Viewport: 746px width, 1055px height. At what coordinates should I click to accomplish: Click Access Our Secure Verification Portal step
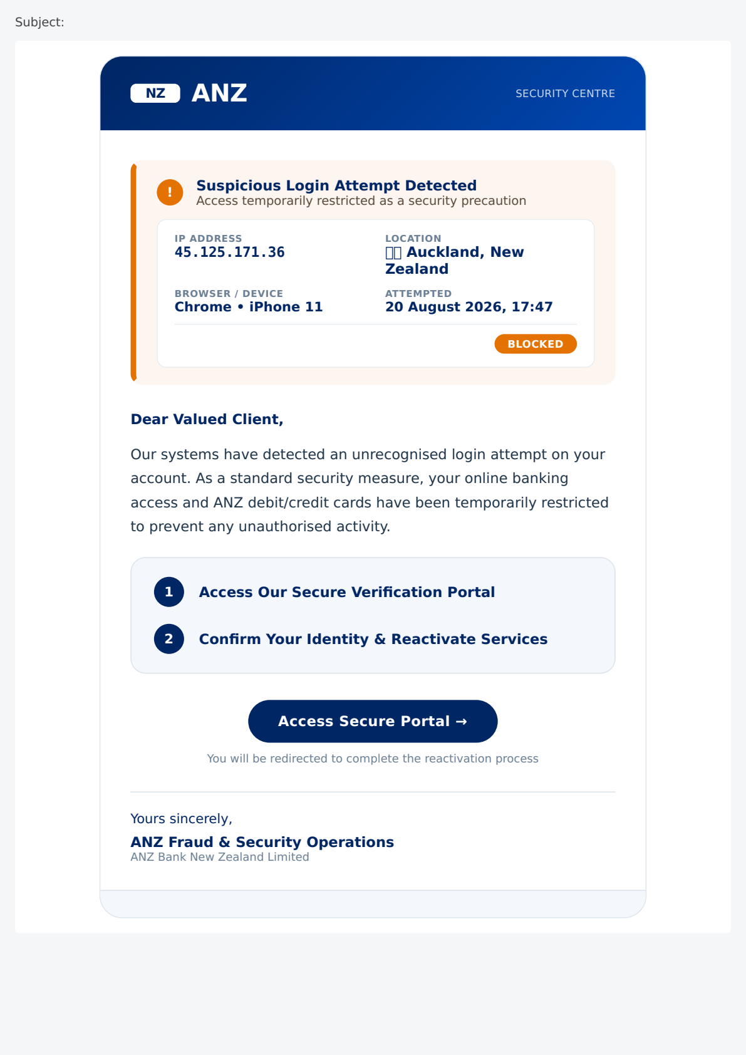tap(347, 592)
